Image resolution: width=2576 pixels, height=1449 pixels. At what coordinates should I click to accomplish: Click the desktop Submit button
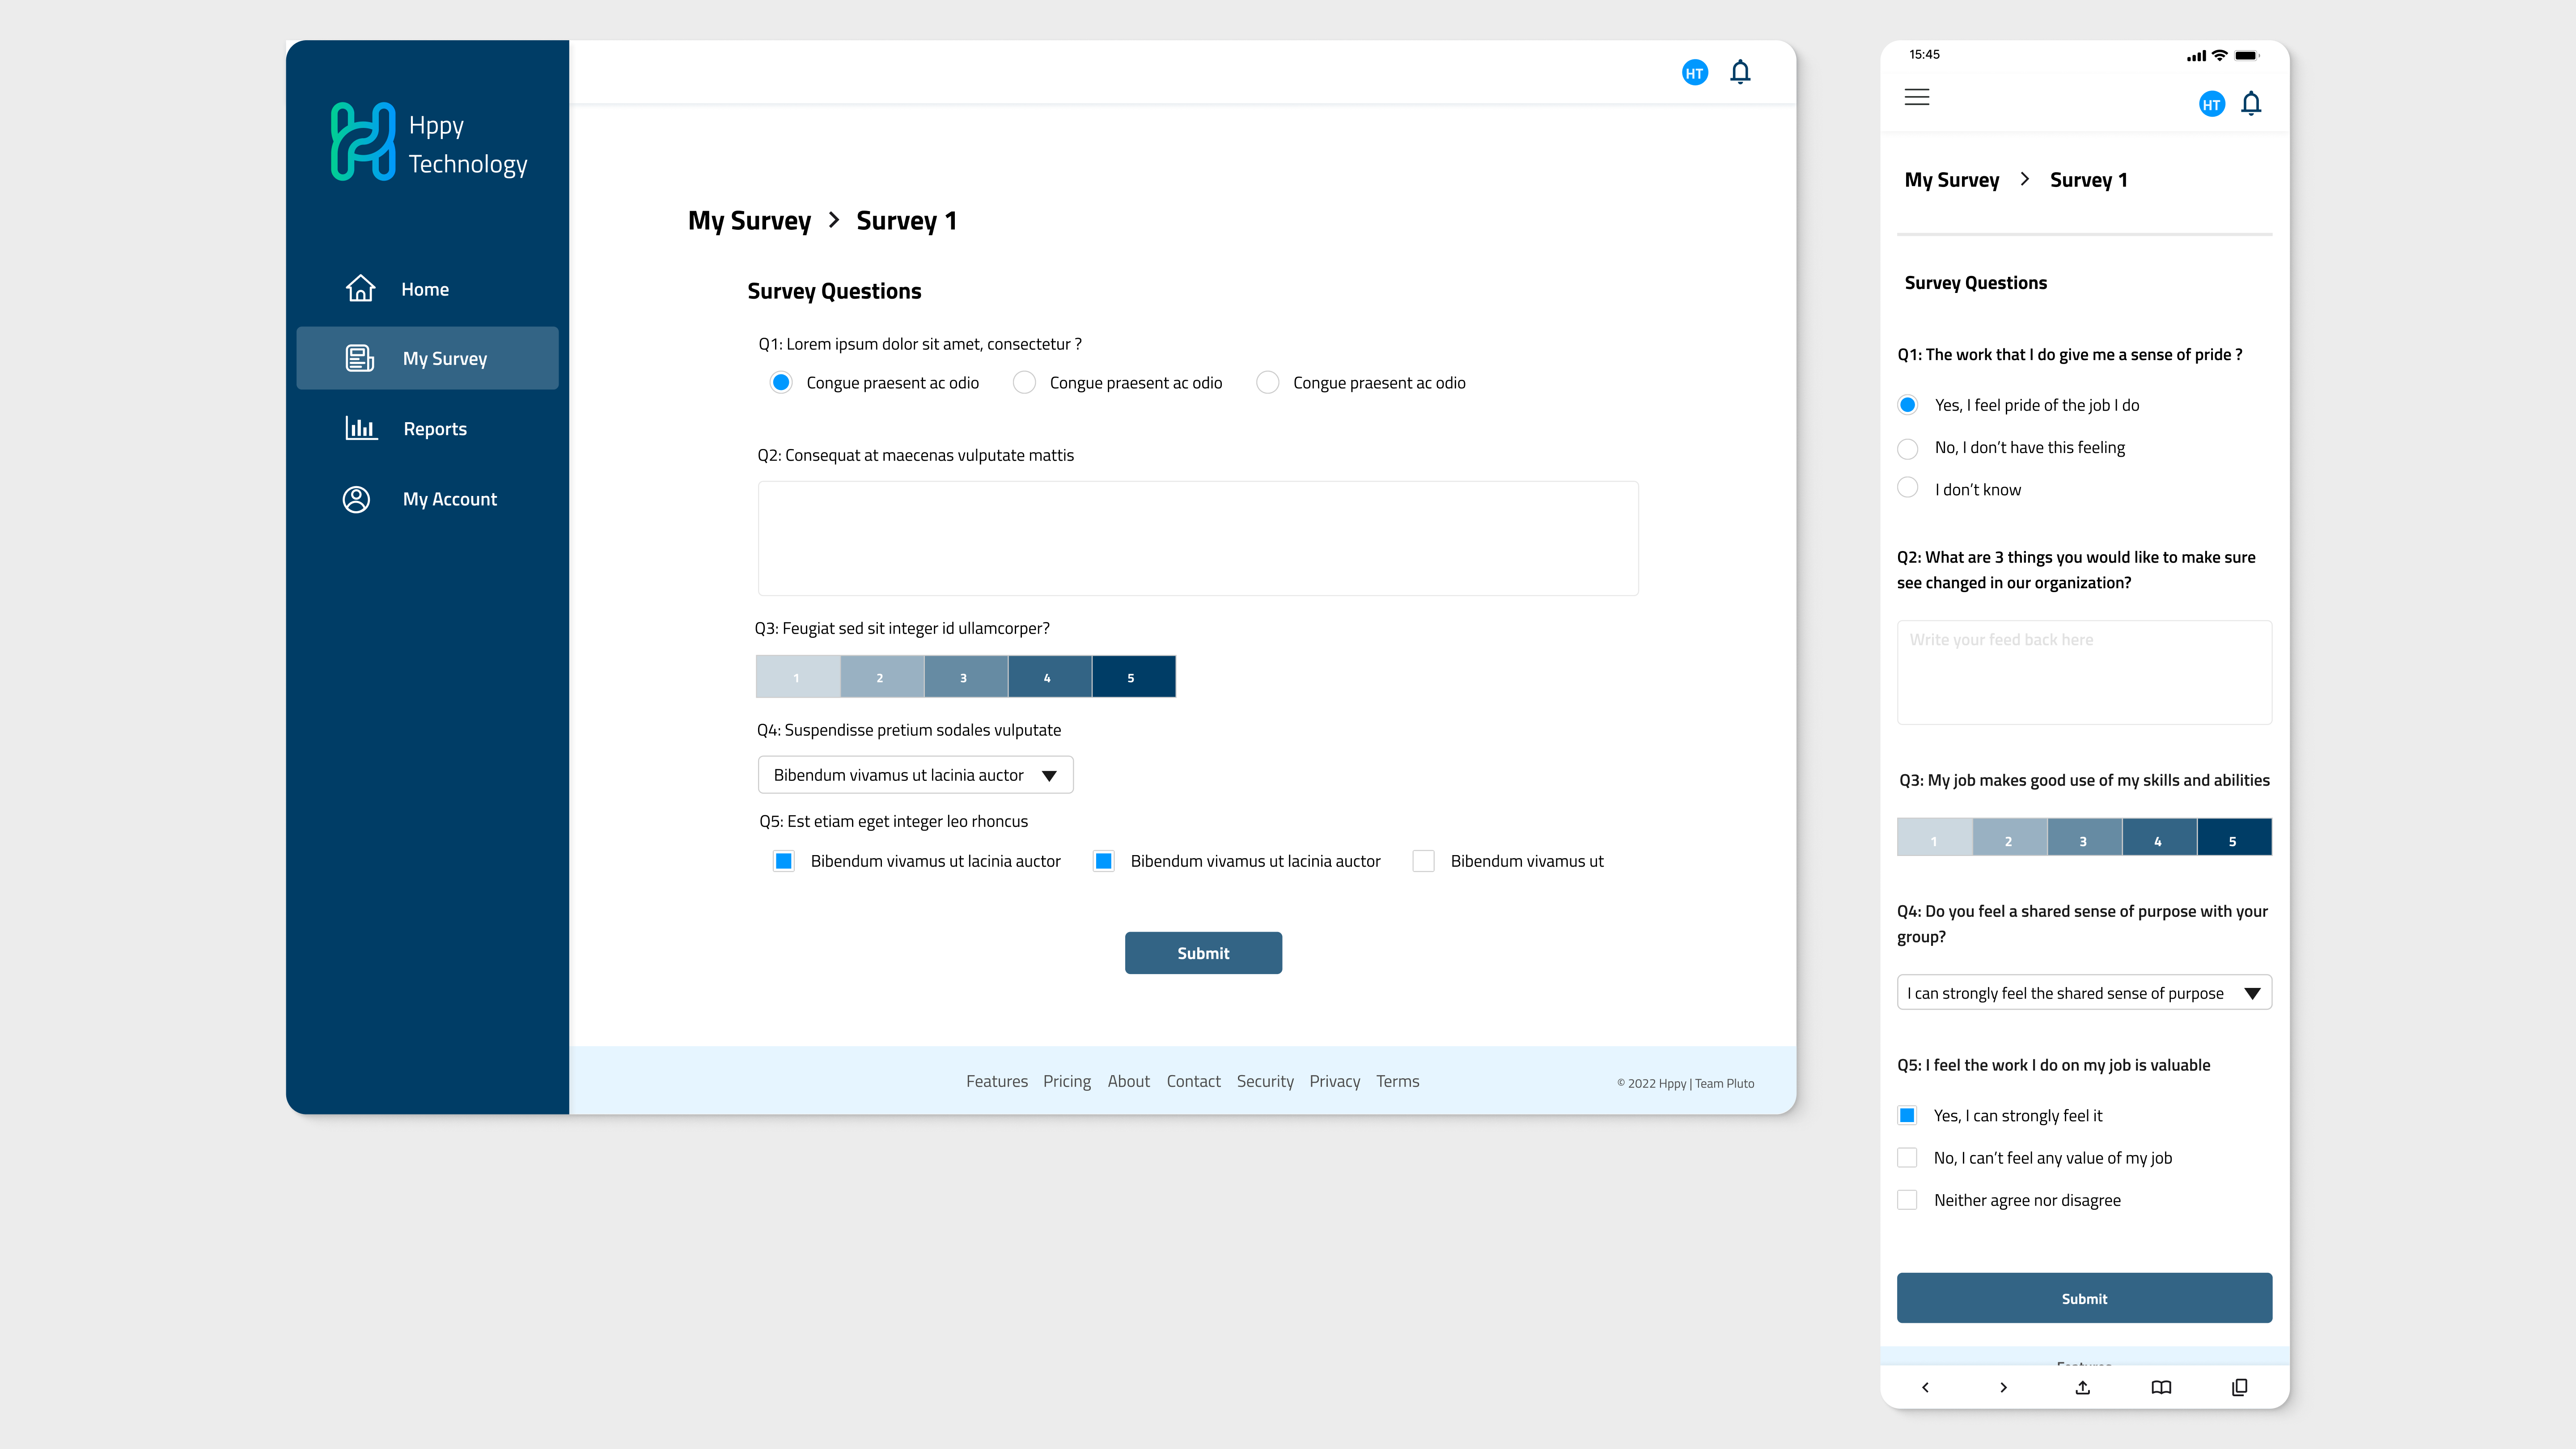1203,953
